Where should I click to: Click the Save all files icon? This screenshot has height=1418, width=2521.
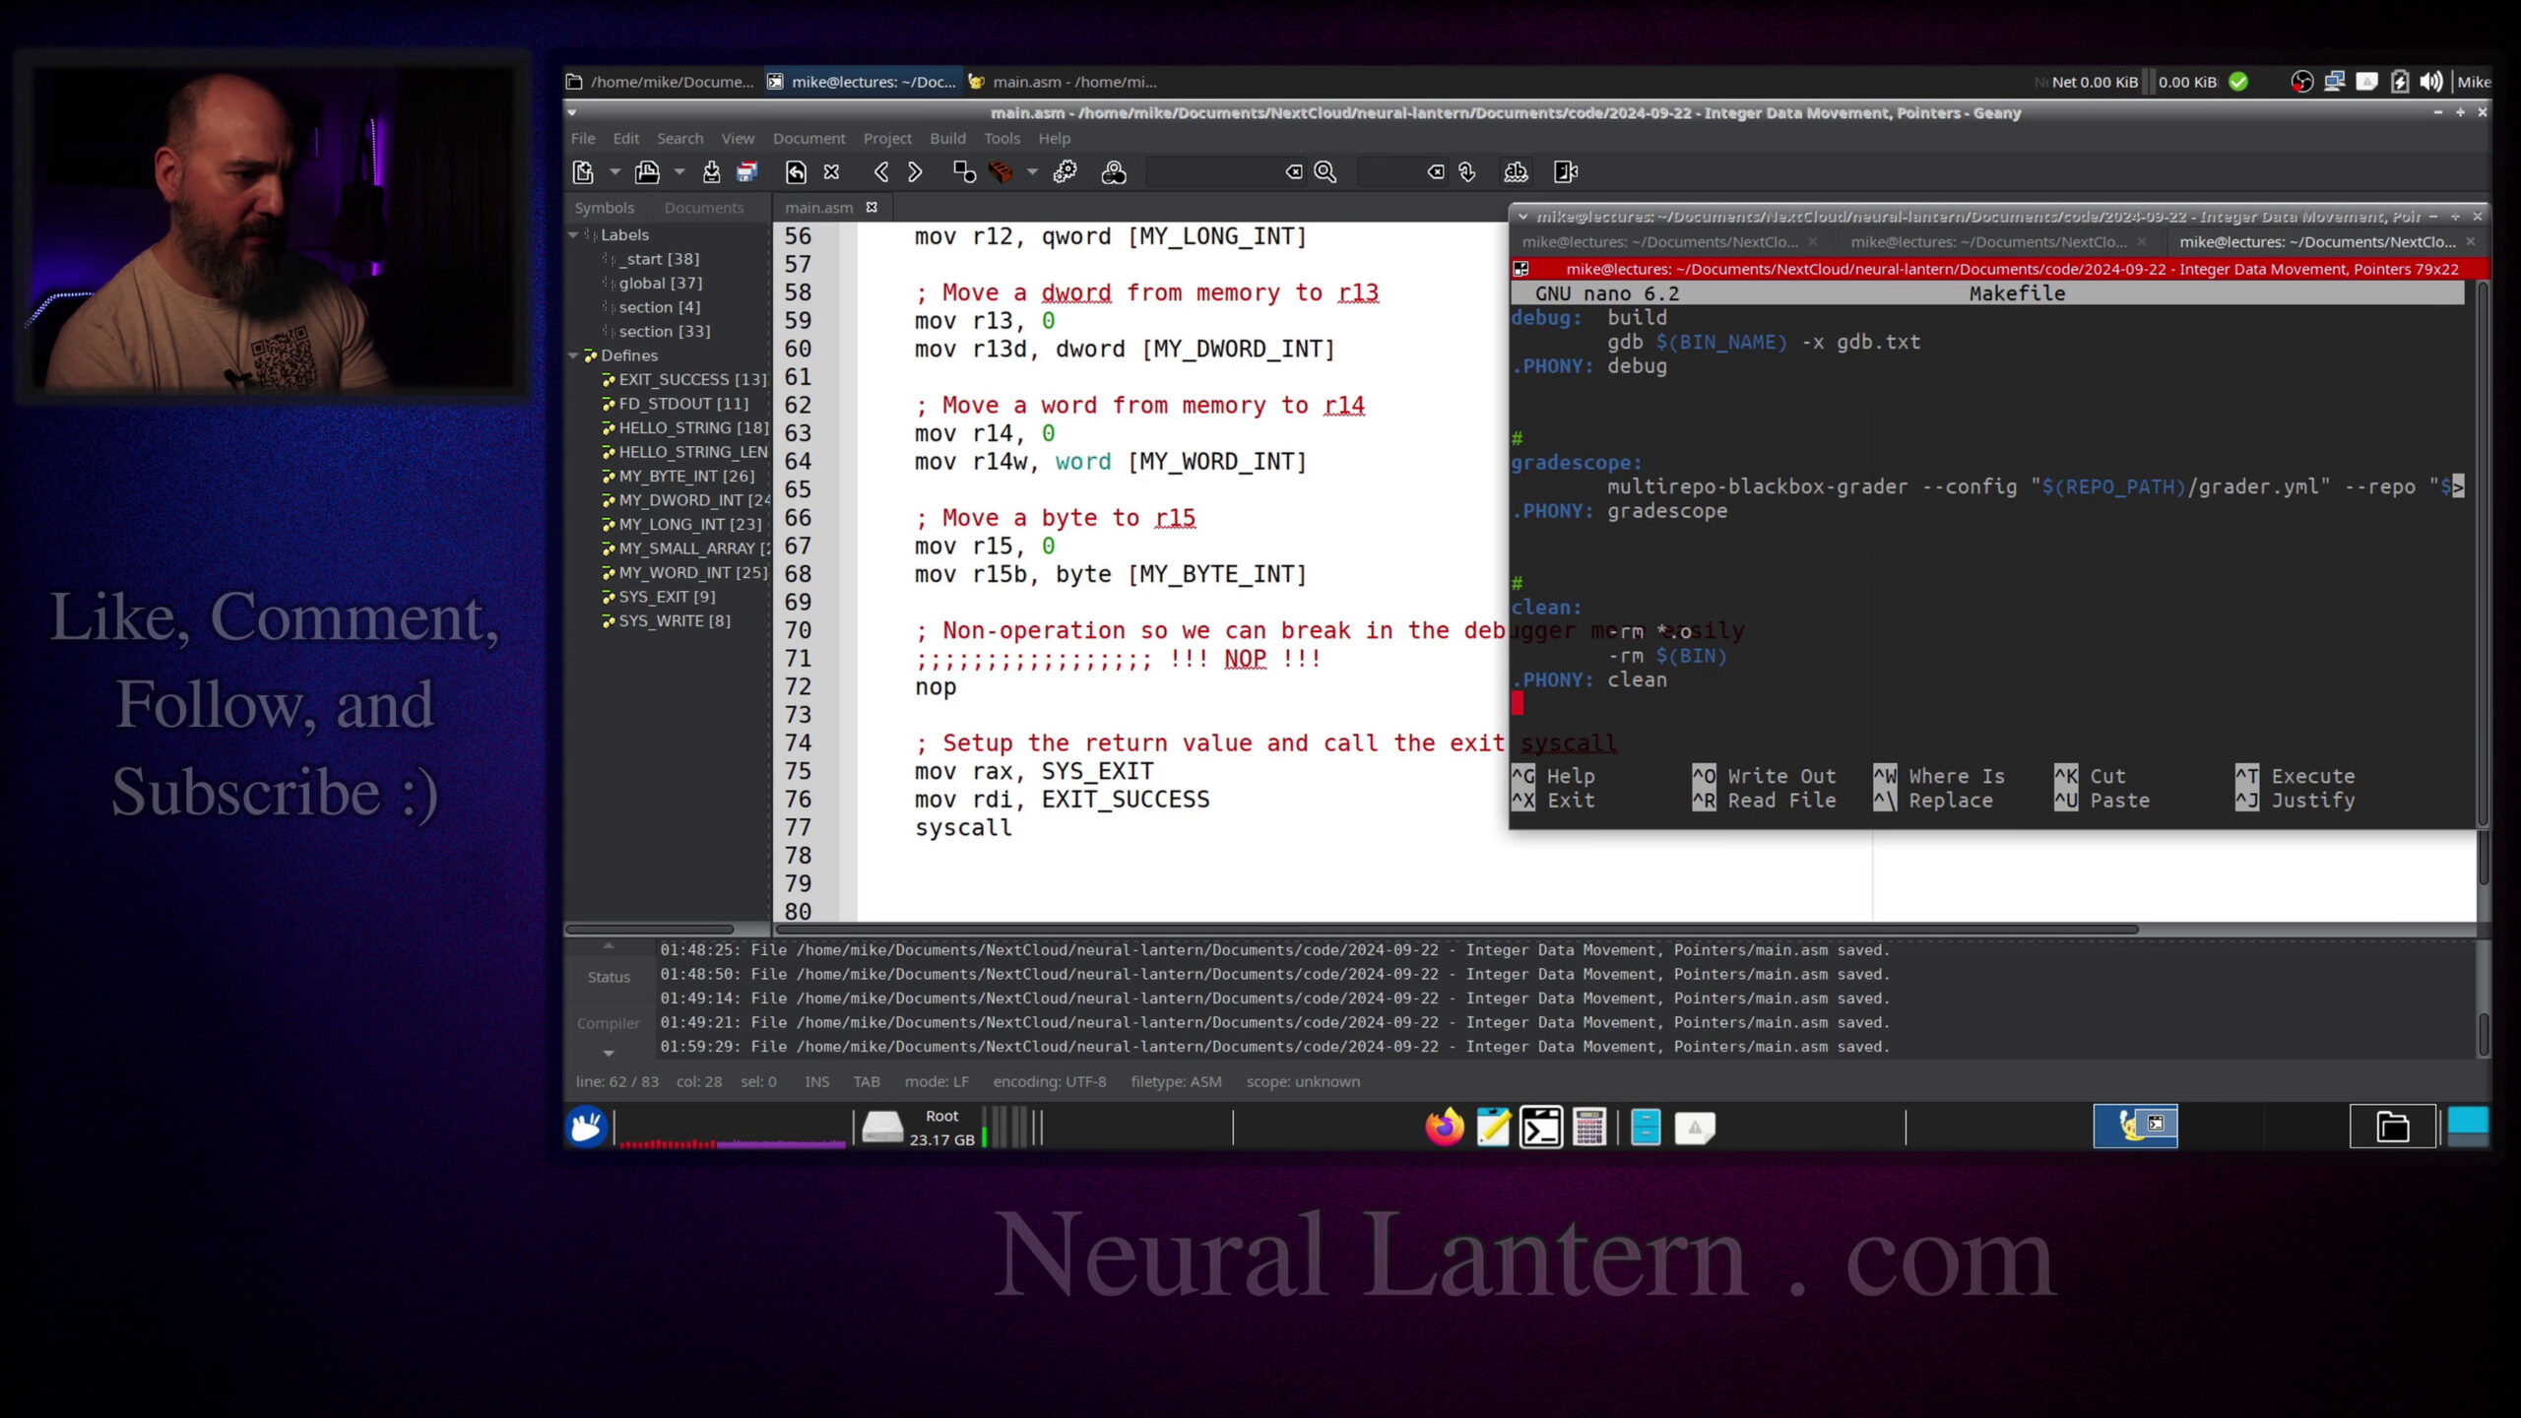(x=747, y=172)
